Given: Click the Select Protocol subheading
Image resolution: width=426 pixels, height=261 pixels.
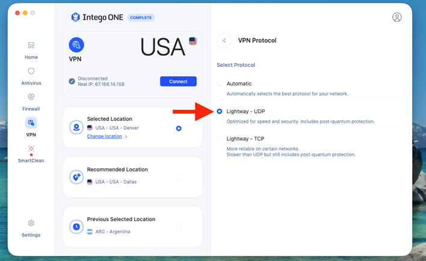Looking at the screenshot, I should click(236, 65).
